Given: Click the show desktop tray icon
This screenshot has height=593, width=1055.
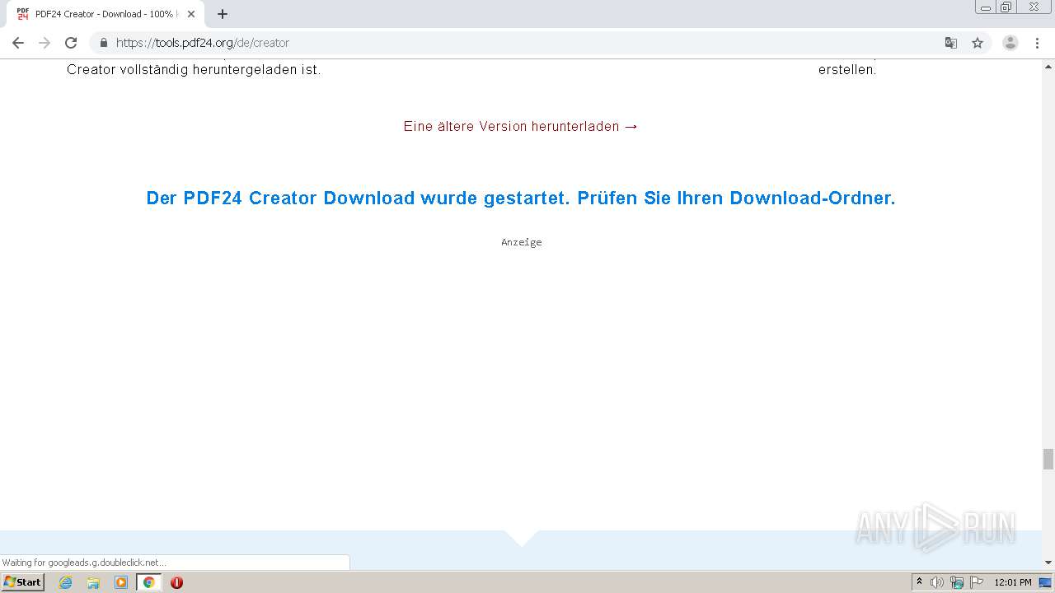Looking at the screenshot, I should coord(1045,582).
